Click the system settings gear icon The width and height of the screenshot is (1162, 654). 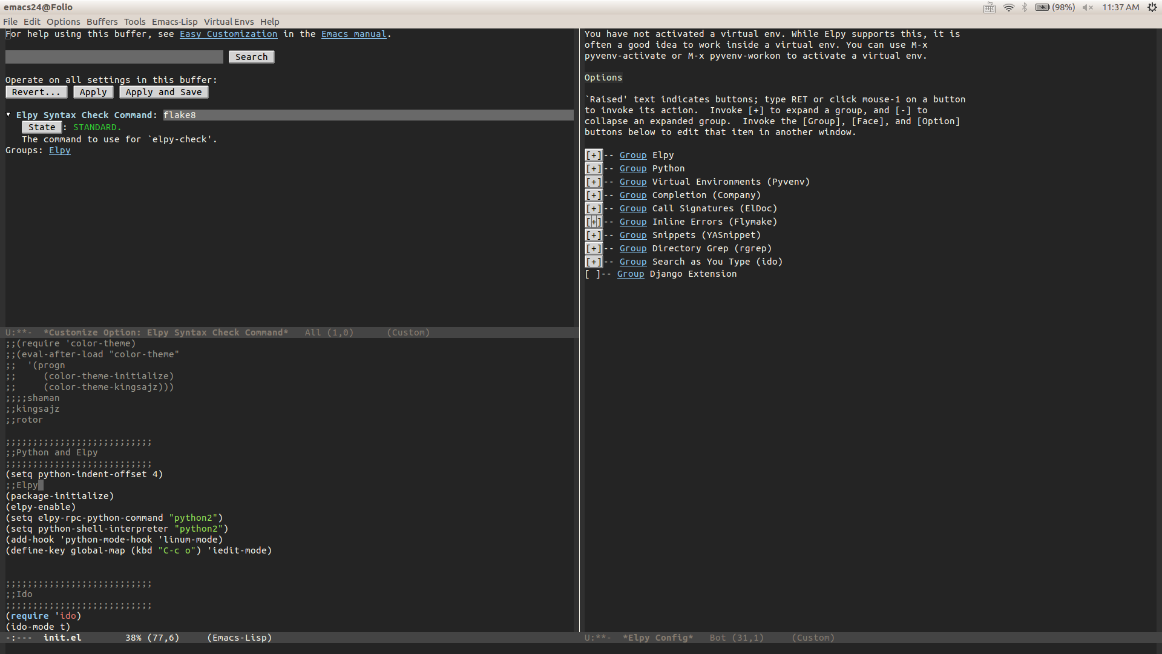(1154, 7)
